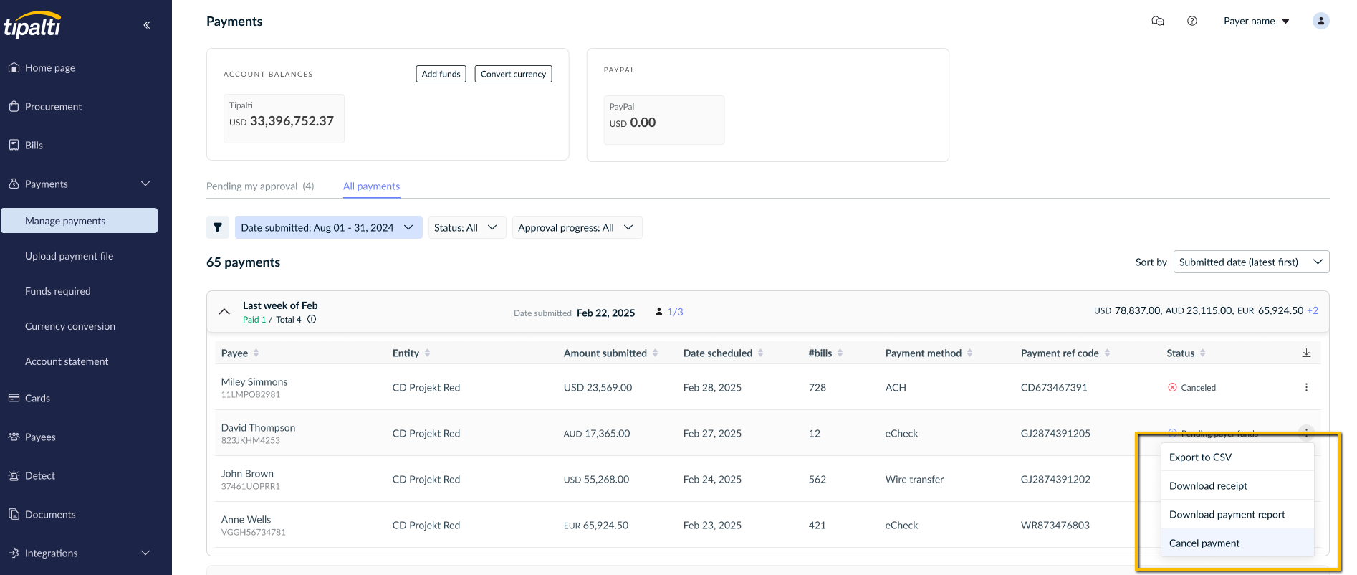This screenshot has width=1357, height=575.
Task: Sort by Payment method column arrows
Action: click(x=969, y=353)
